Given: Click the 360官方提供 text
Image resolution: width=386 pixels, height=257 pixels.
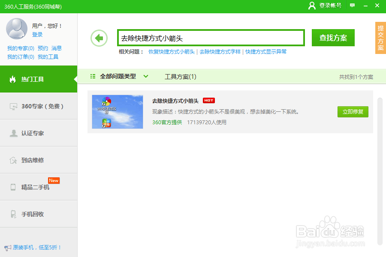Looking at the screenshot, I should pyautogui.click(x=167, y=122).
